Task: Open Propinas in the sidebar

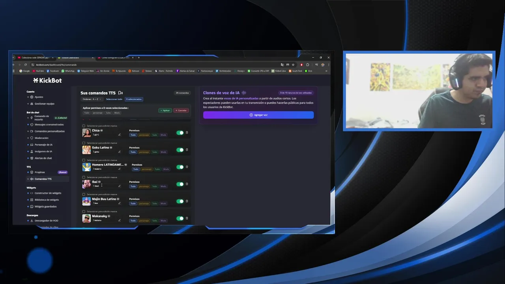Action: point(39,172)
